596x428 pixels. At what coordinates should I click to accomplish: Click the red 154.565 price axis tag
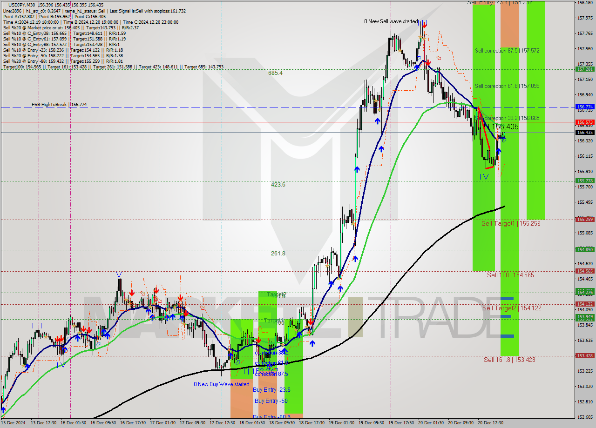585,271
